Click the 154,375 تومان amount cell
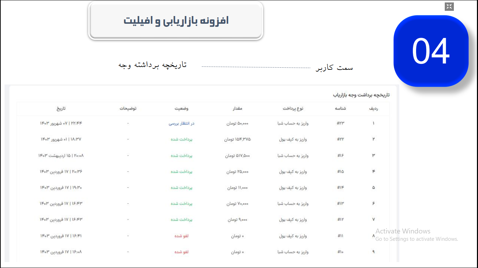This screenshot has width=478, height=268. coord(238,139)
